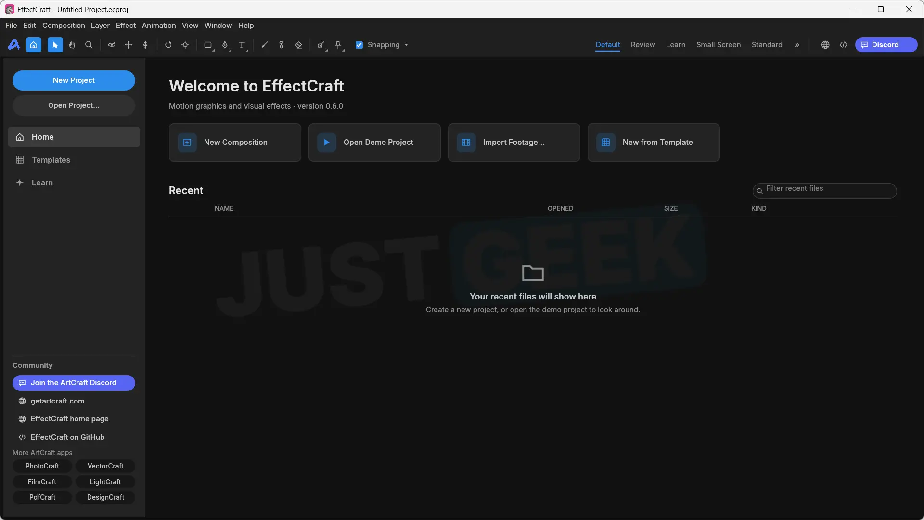Switch to the Standard workspace tab
This screenshot has height=520, width=924.
coord(767,45)
